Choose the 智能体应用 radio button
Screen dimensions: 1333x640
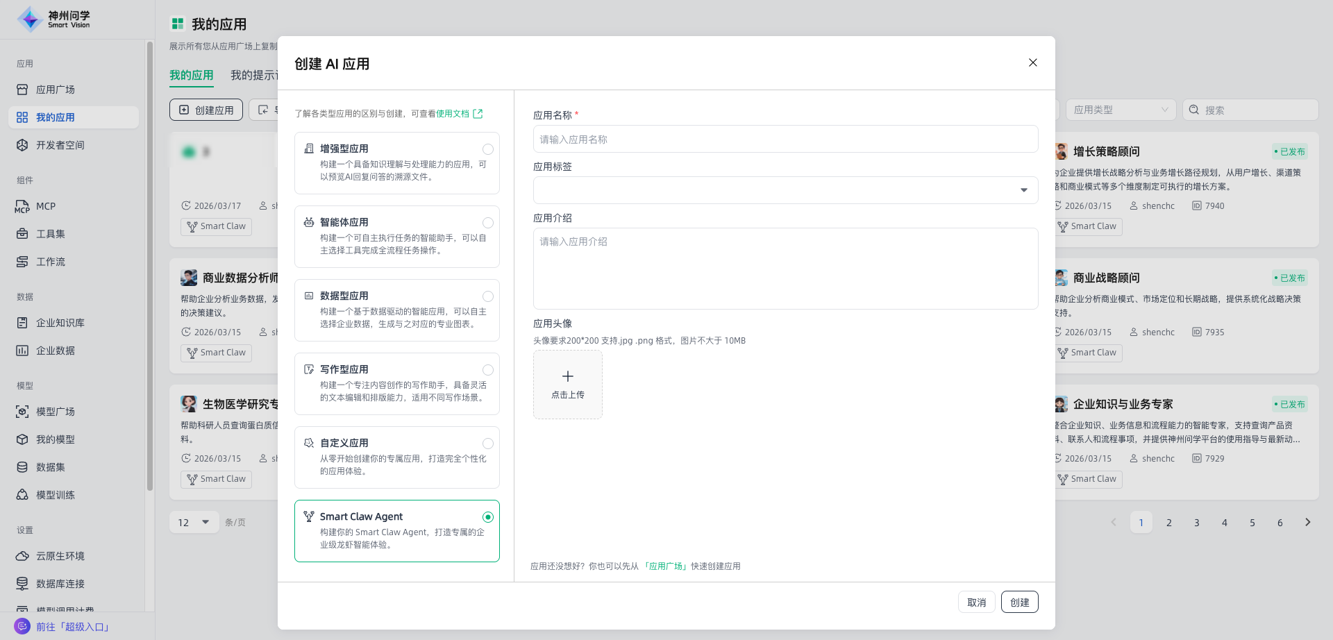tap(488, 223)
